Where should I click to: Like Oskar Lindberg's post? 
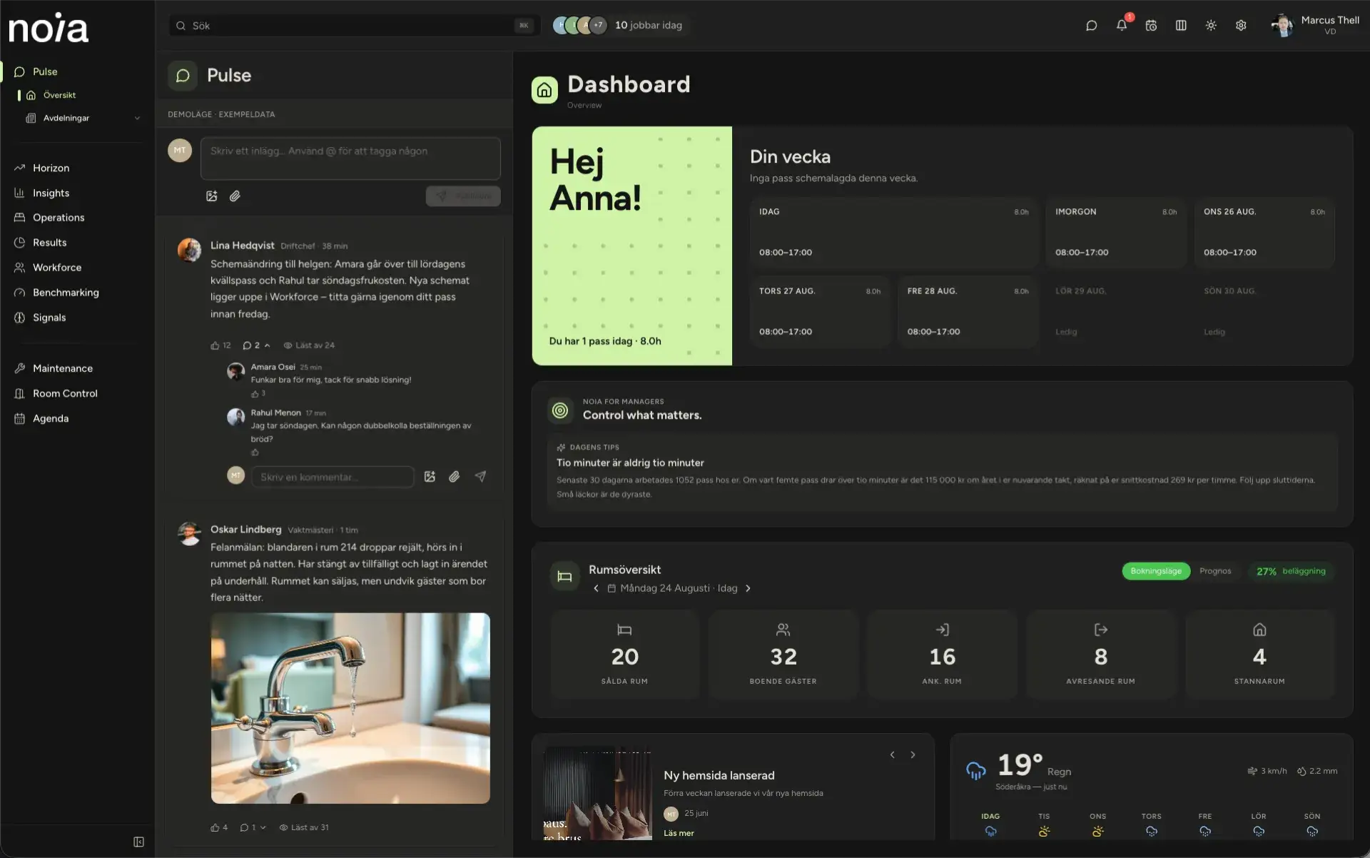[219, 827]
